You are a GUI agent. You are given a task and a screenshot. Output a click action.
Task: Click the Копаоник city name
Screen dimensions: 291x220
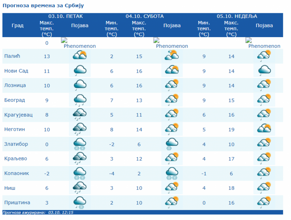16,173
